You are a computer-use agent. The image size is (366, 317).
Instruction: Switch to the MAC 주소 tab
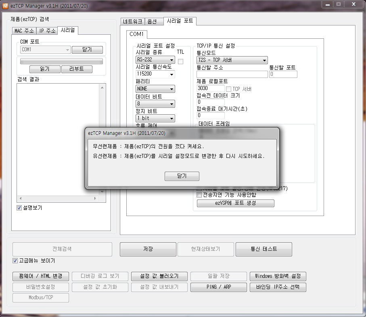(x=24, y=31)
